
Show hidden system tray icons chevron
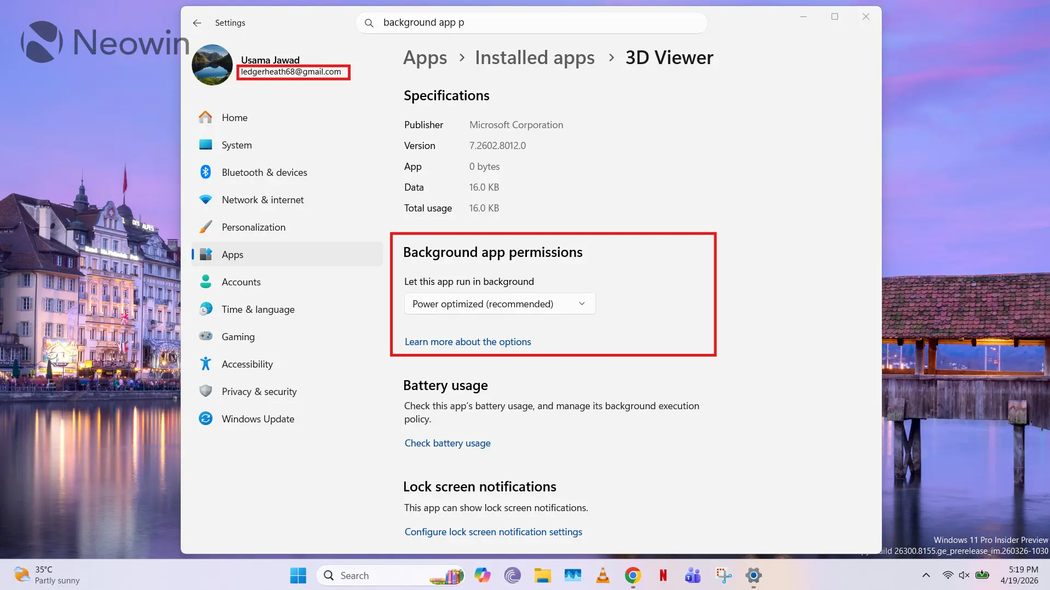[x=926, y=575]
